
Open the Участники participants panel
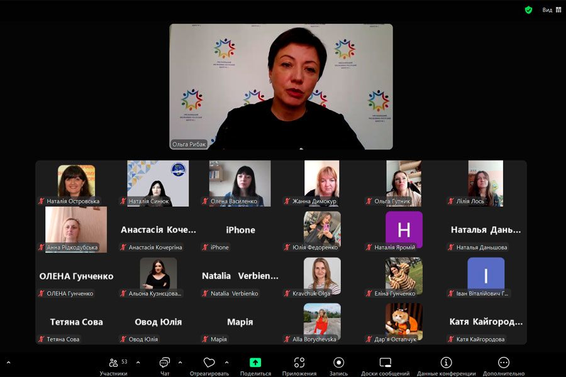pos(114,363)
